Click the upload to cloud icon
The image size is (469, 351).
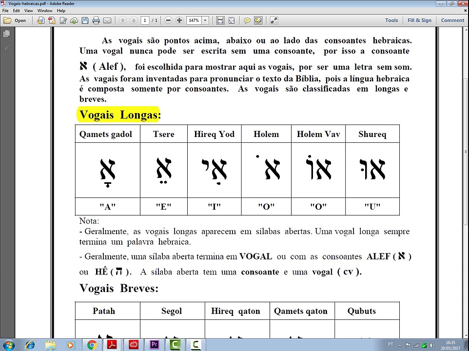pos(74,20)
